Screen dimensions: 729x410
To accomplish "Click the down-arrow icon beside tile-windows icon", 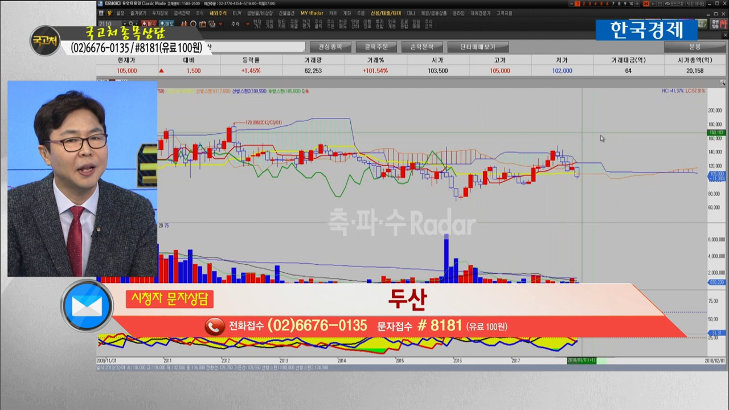I will (653, 3).
